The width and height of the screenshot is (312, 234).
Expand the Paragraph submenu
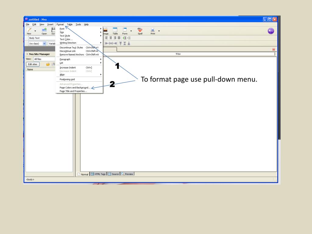click(80, 59)
